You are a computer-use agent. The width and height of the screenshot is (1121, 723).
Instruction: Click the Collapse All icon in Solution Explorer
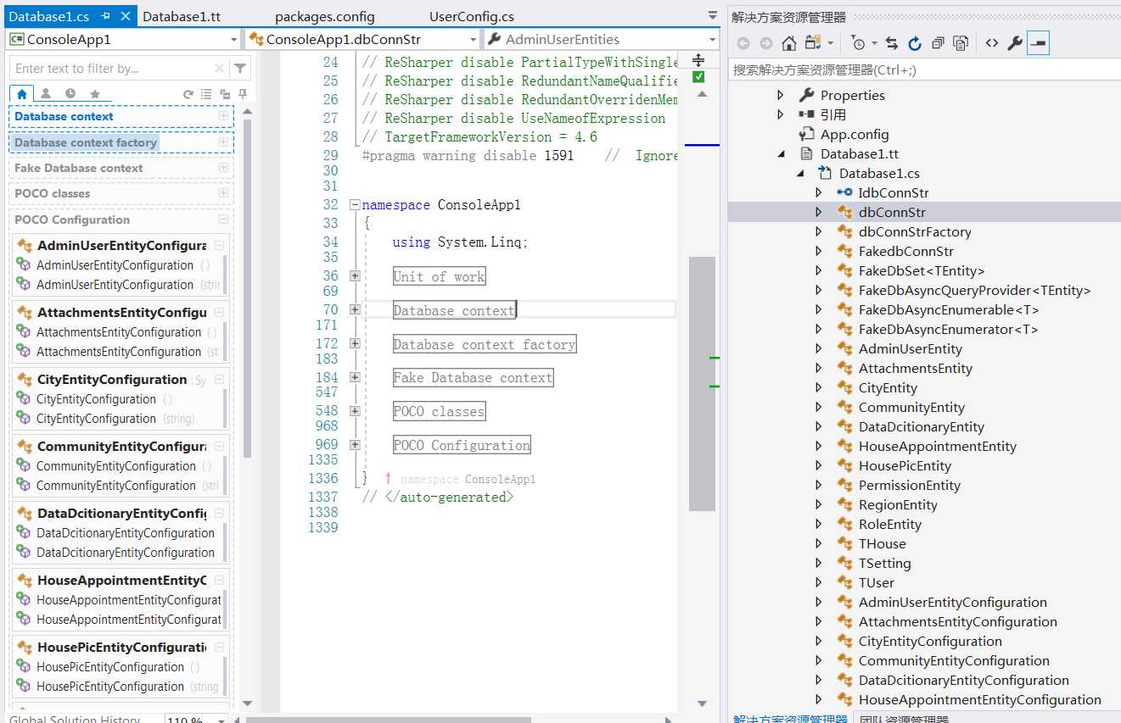938,43
